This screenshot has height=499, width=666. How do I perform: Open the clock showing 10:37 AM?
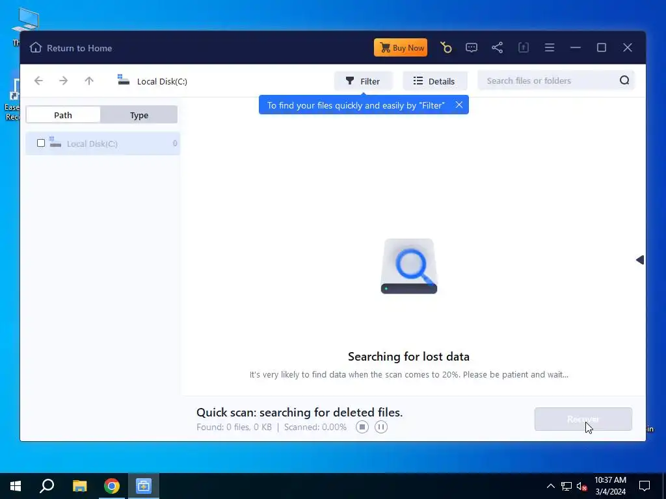point(610,486)
